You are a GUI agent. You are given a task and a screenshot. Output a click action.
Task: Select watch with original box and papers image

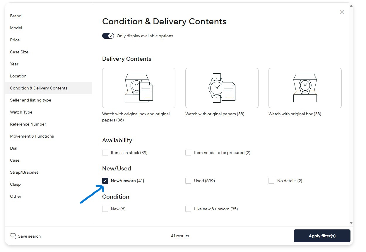pyautogui.click(x=139, y=88)
